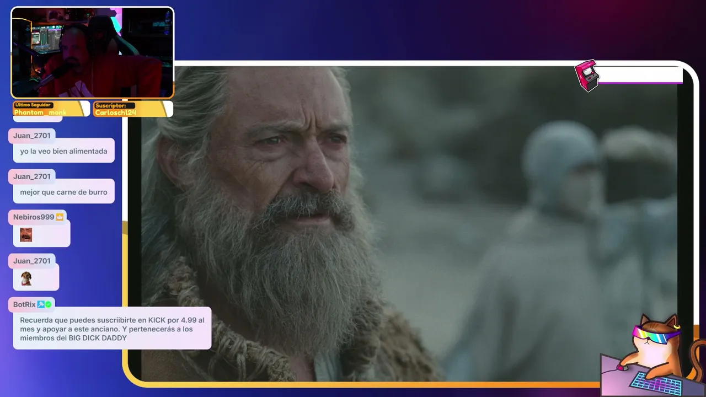Screen dimensions: 706x397
Task: Click the pink arcade machine icon
Action: coord(587,76)
